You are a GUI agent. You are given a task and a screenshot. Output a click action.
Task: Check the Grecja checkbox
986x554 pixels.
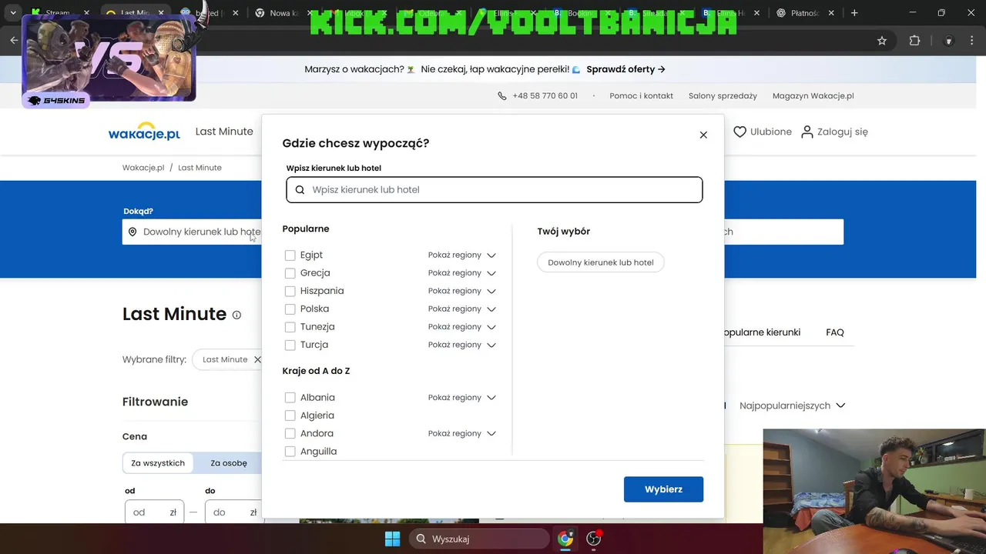(290, 273)
